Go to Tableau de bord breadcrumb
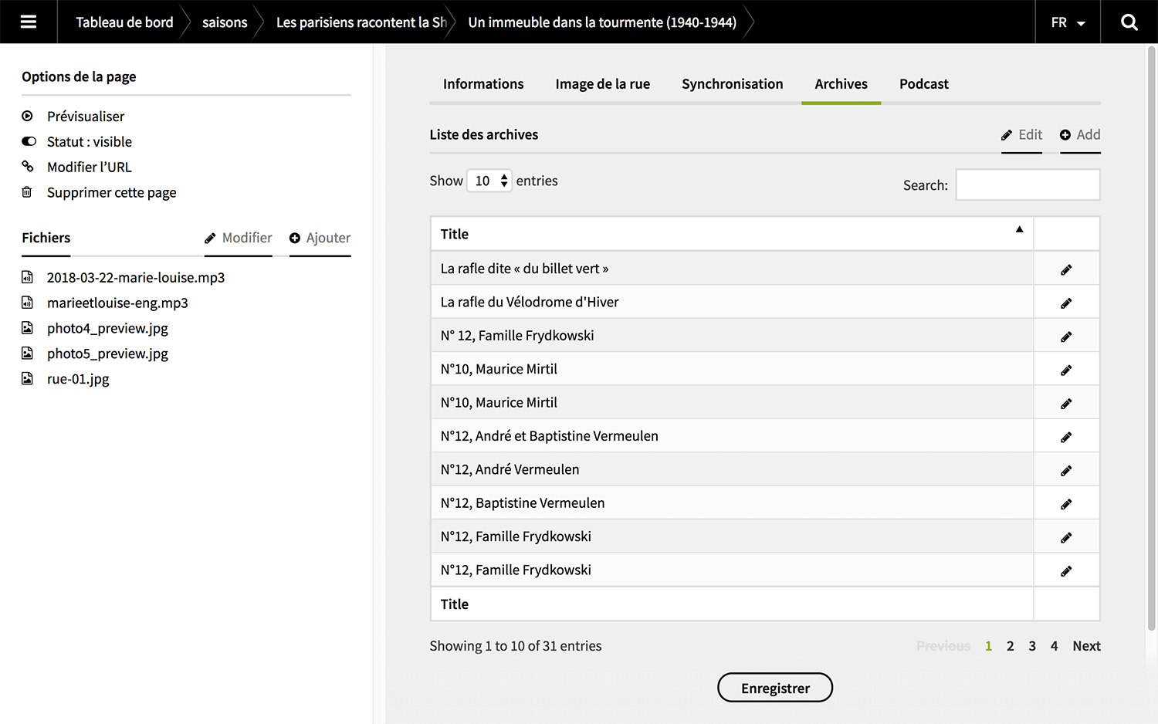Screen dimensions: 1158x724 click(124, 22)
